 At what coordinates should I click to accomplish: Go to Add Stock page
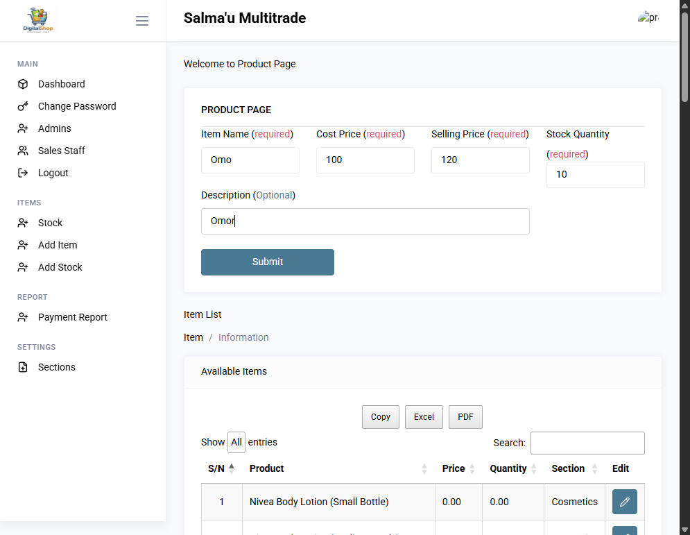point(60,267)
